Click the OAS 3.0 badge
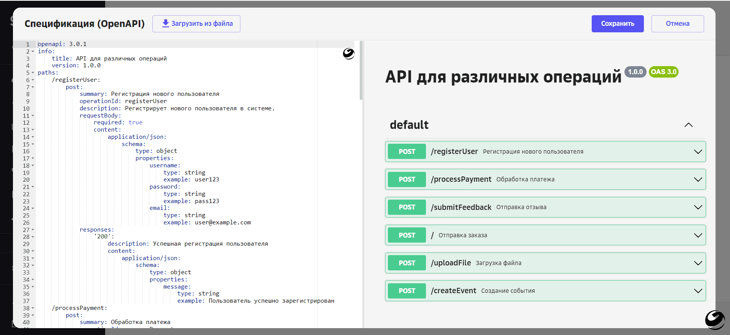This screenshot has width=730, height=335. (663, 72)
